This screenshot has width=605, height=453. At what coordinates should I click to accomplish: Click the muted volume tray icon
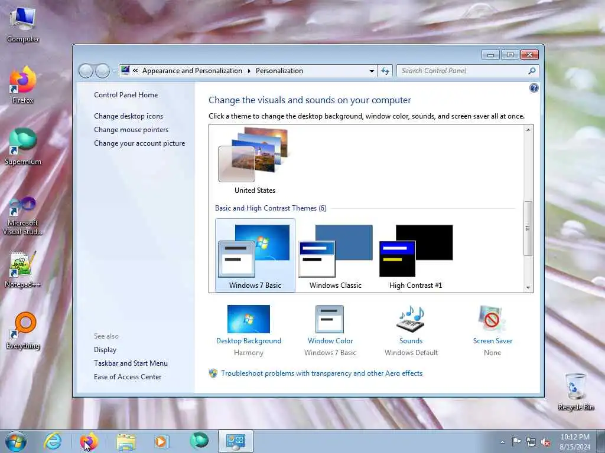pos(545,442)
